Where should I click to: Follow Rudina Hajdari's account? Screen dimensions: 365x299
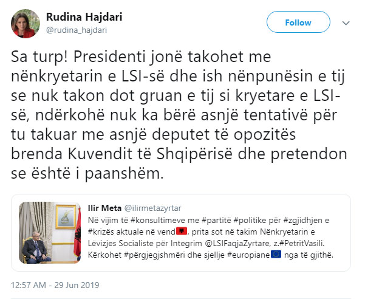[x=298, y=22]
